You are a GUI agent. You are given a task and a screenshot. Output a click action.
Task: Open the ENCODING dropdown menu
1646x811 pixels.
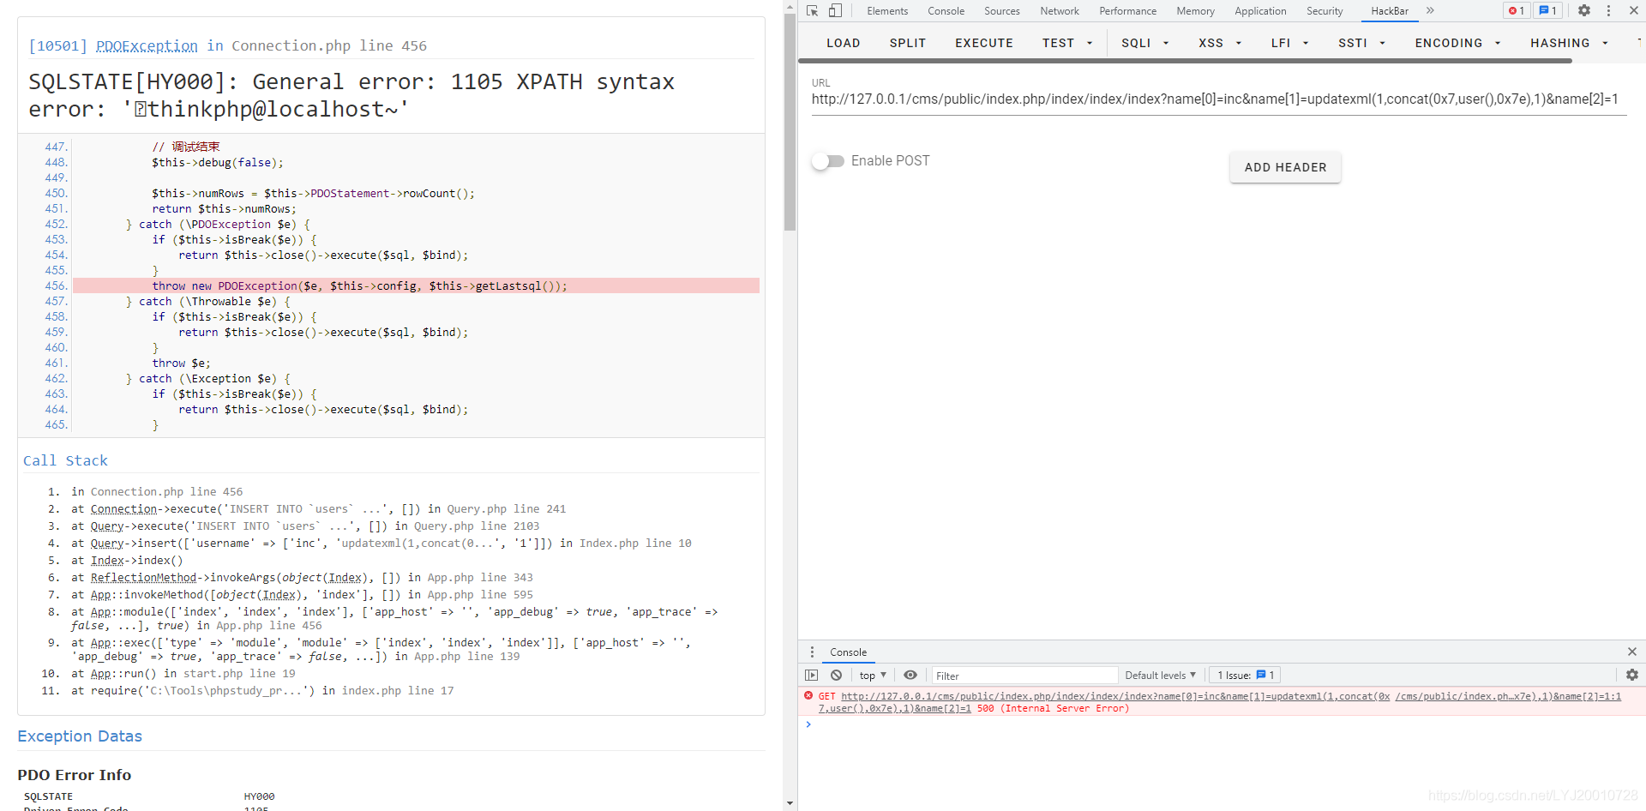[x=1457, y=43]
